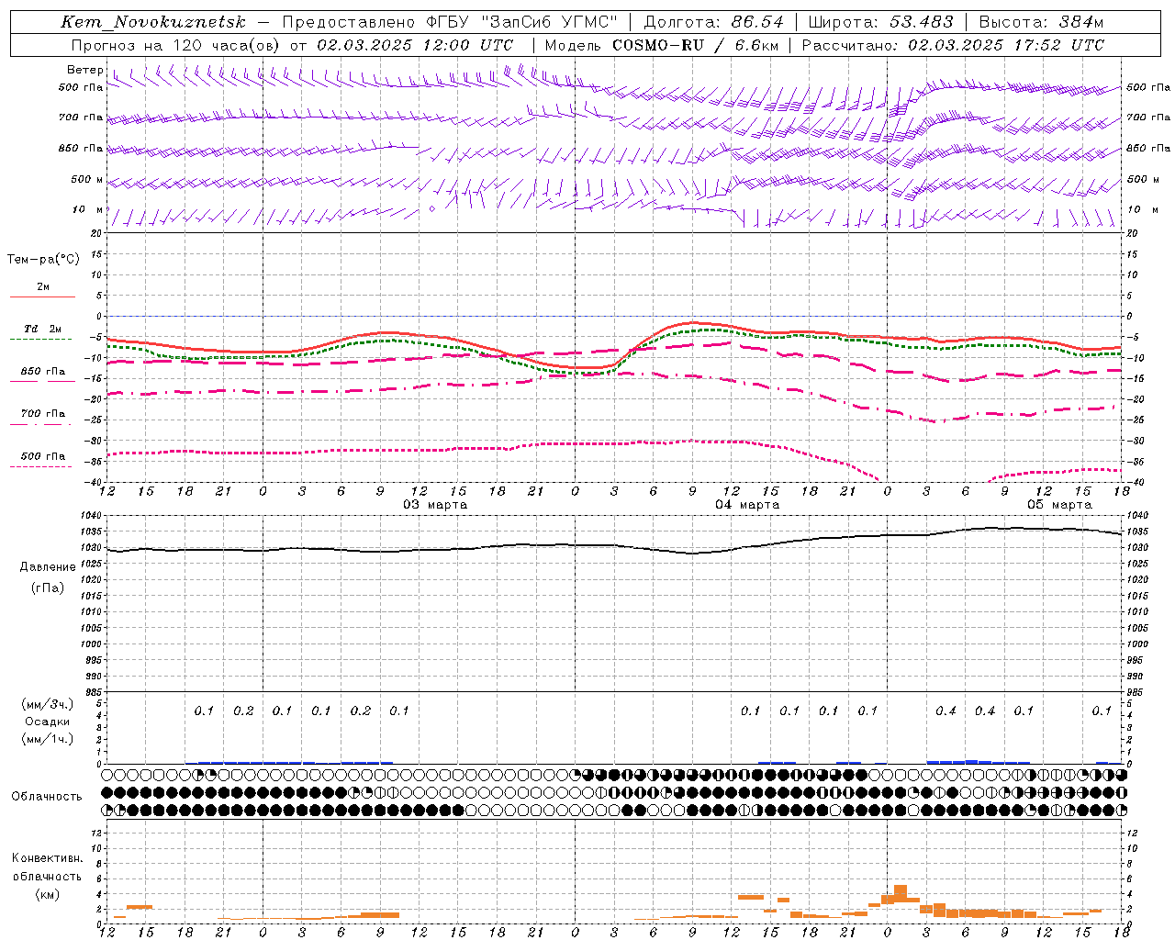The width and height of the screenshot is (1175, 940).
Task: Click the 03 марта date label
Action: pyautogui.click(x=435, y=505)
